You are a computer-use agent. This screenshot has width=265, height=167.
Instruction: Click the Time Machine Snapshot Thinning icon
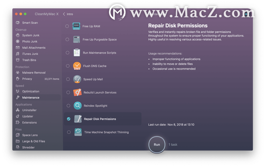[x=78, y=132]
